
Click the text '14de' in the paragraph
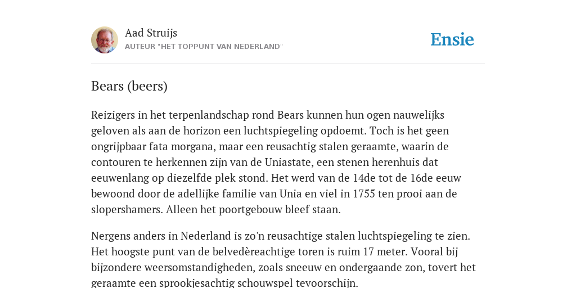(364, 178)
